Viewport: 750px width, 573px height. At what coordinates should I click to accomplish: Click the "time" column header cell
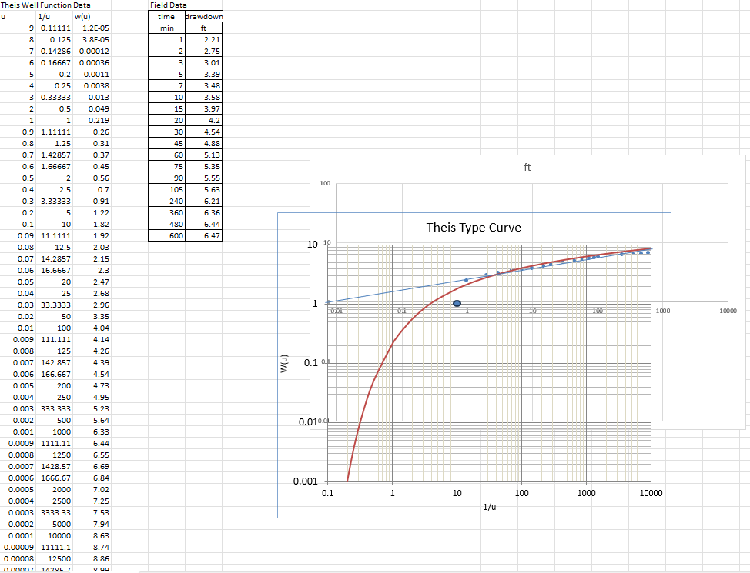(165, 16)
